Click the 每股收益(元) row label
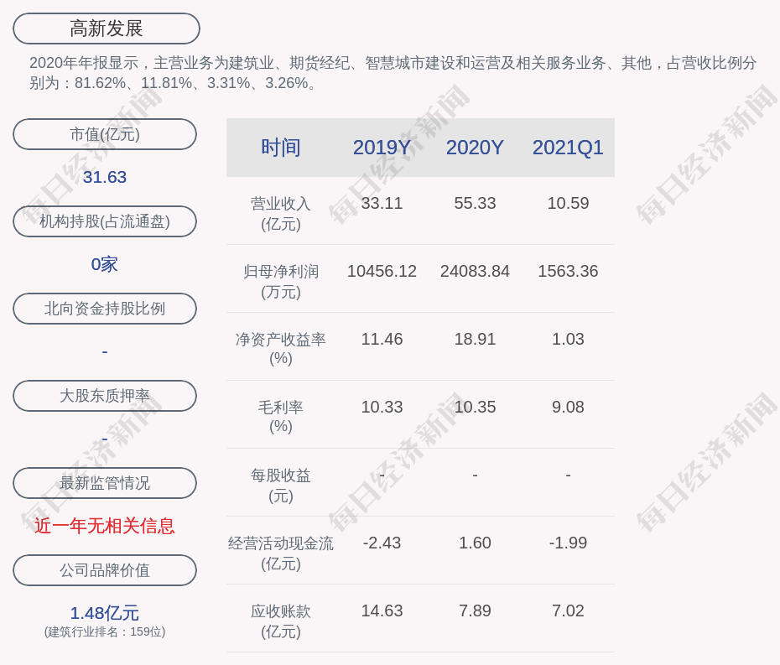780x665 pixels. pos(281,486)
